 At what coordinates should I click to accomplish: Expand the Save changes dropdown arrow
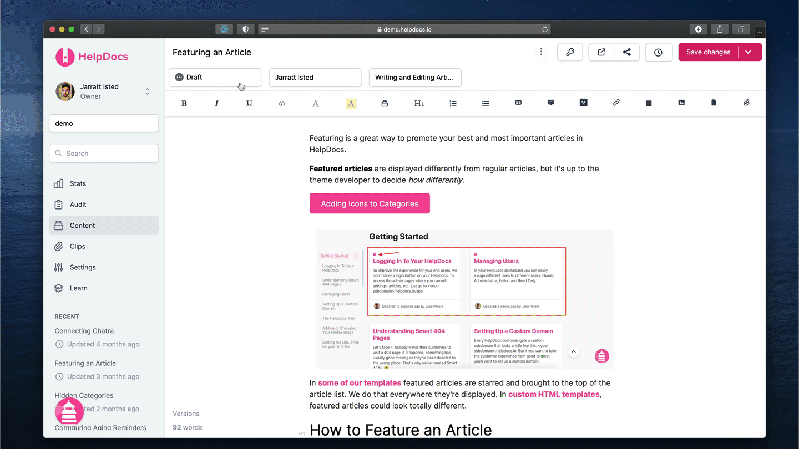[x=749, y=52]
